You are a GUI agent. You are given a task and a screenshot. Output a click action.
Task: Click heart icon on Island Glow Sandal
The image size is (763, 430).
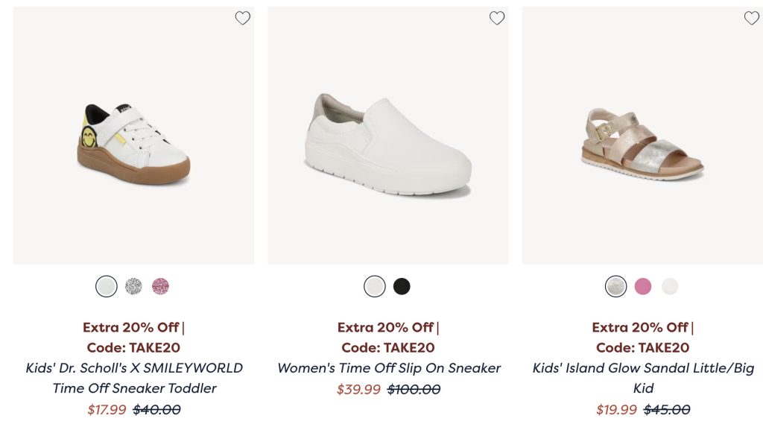click(x=751, y=19)
